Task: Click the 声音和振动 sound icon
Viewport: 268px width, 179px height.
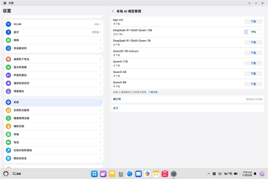Action: [x=9, y=75]
